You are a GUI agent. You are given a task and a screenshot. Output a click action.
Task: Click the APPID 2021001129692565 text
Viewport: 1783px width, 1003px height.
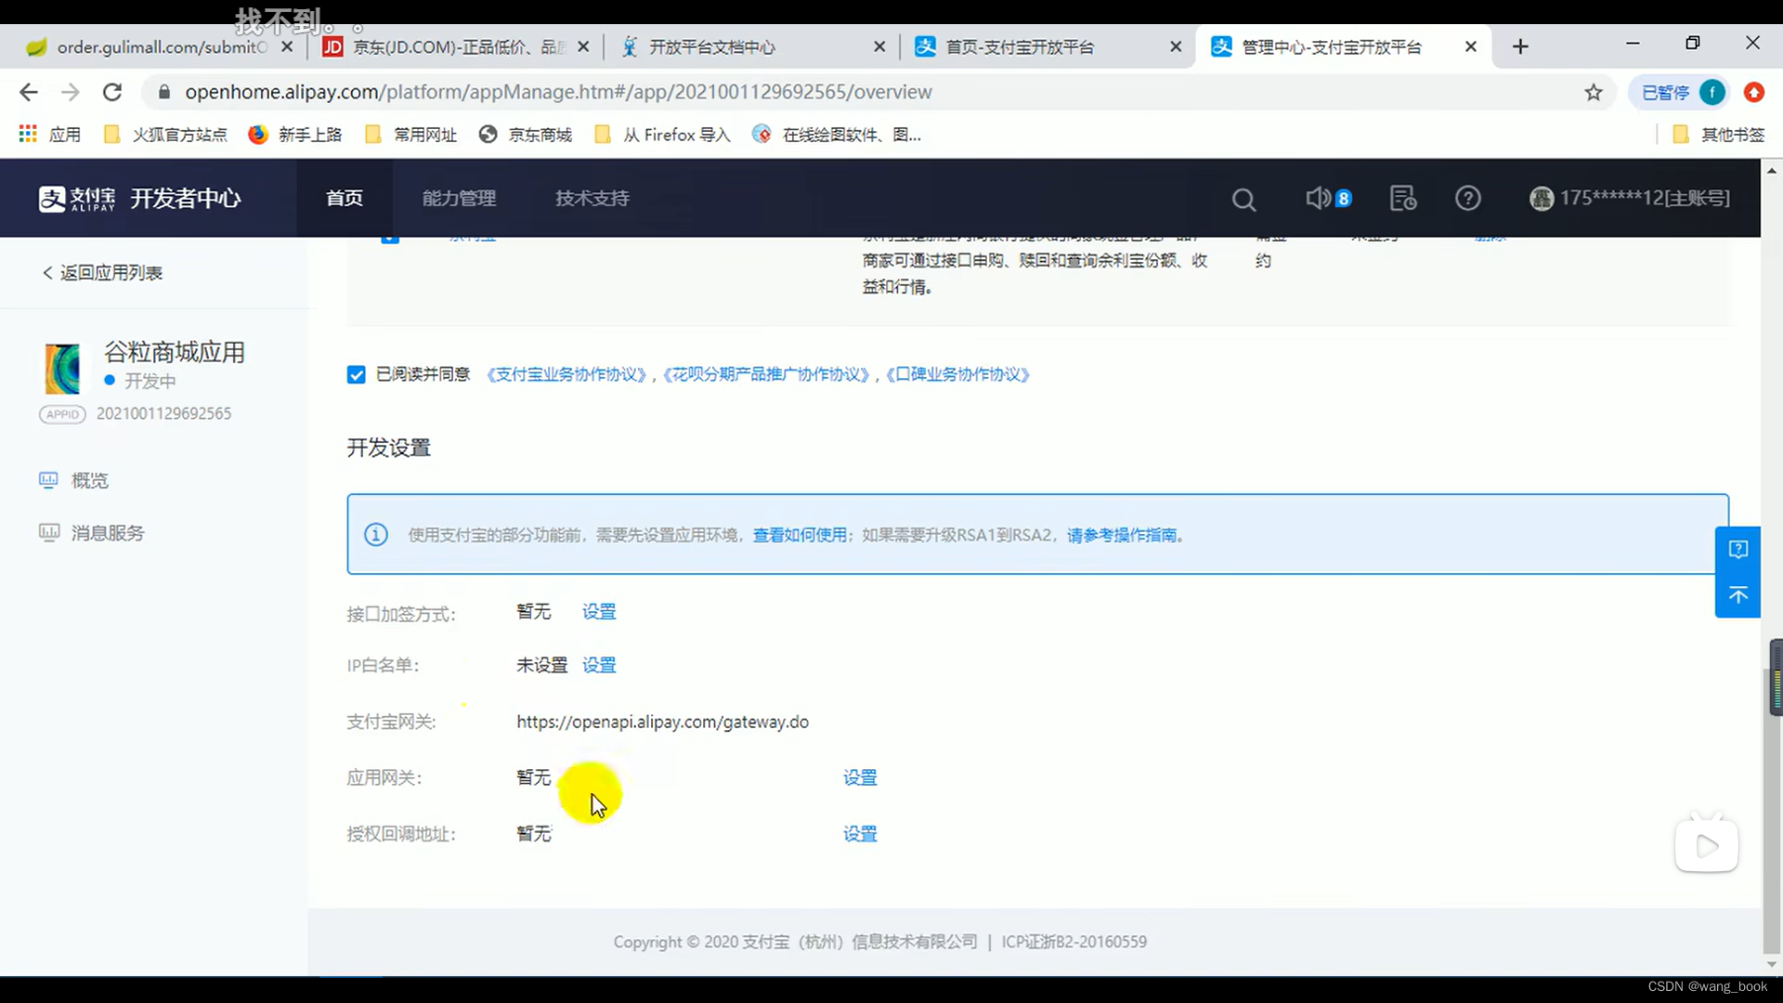tap(164, 414)
